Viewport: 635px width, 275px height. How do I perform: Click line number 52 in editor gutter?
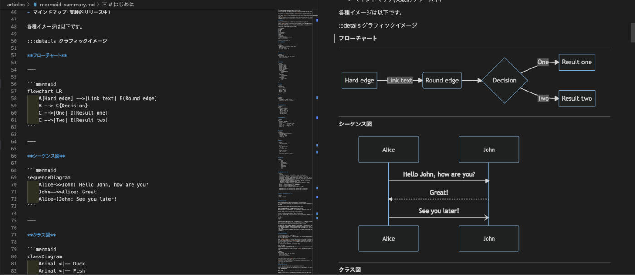tap(14, 55)
